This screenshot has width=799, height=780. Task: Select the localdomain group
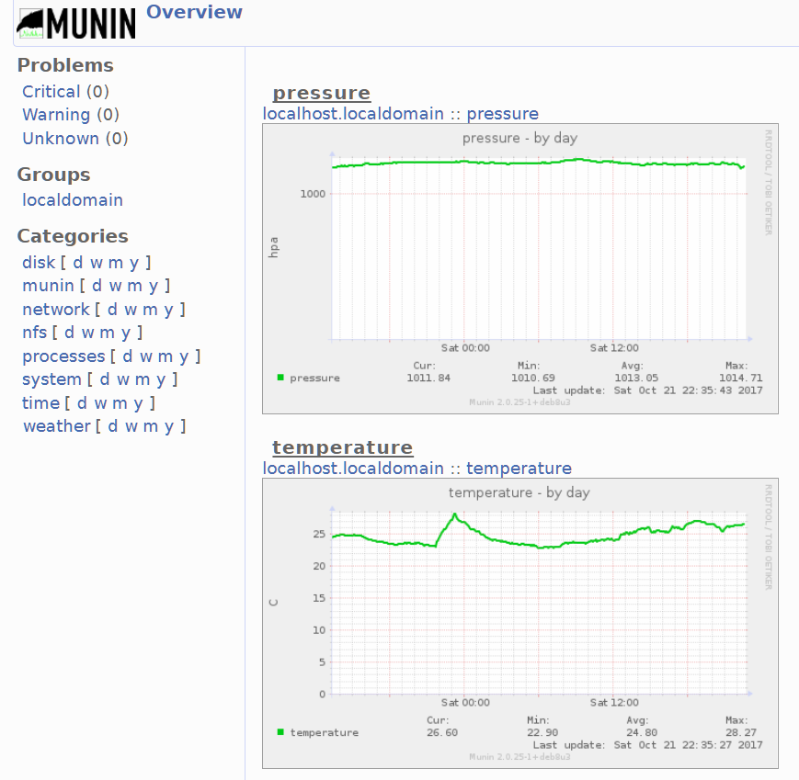73,200
